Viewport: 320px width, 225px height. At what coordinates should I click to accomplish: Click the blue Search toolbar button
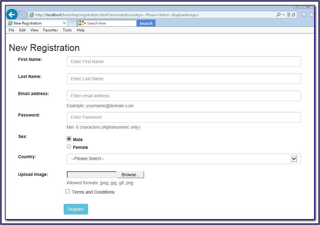click(146, 23)
